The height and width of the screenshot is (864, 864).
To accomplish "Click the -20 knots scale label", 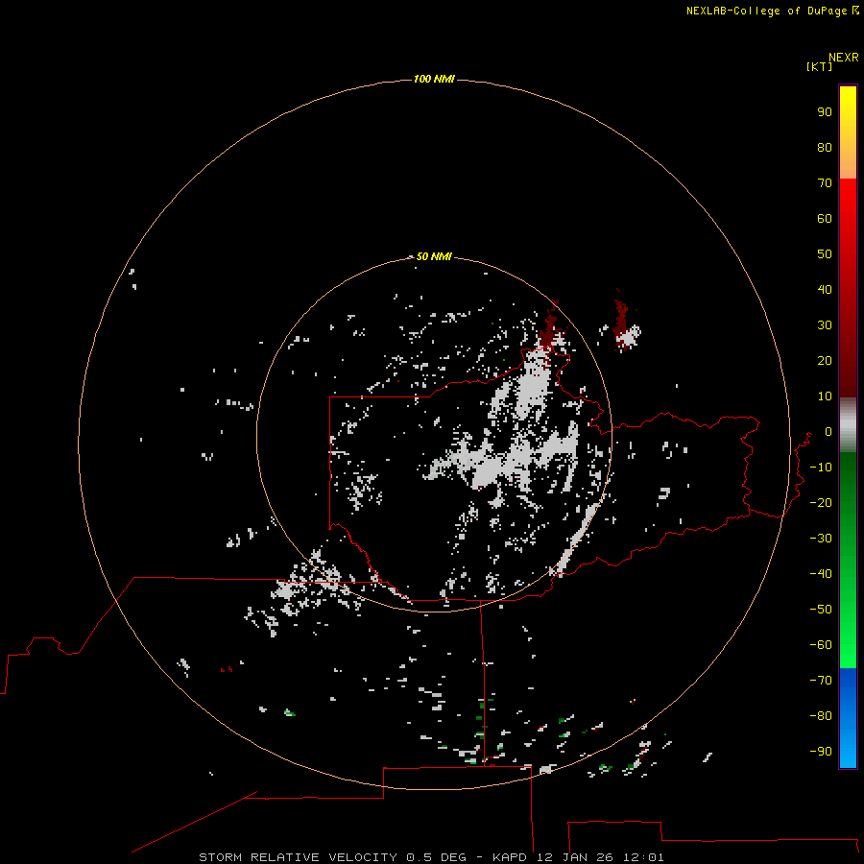I will coord(821,502).
